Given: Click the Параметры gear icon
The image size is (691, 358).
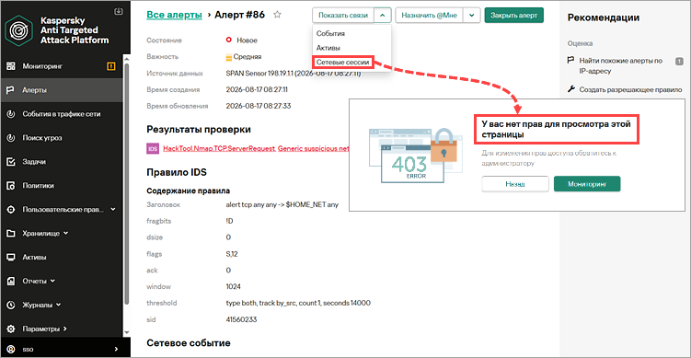Looking at the screenshot, I should tap(11, 329).
